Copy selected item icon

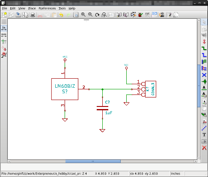tap(47, 15)
